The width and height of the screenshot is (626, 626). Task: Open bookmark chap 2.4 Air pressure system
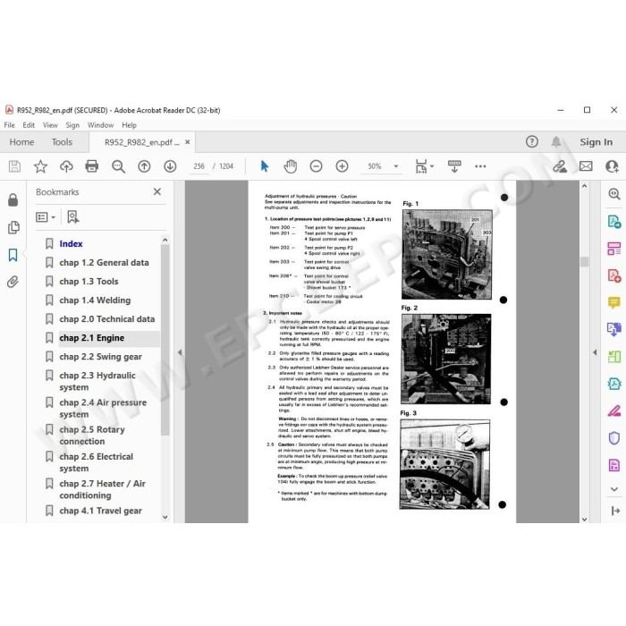click(x=103, y=408)
